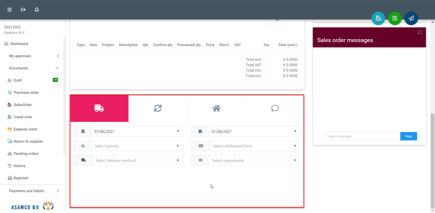Click the Post message button
435x213 pixels.
[408, 136]
